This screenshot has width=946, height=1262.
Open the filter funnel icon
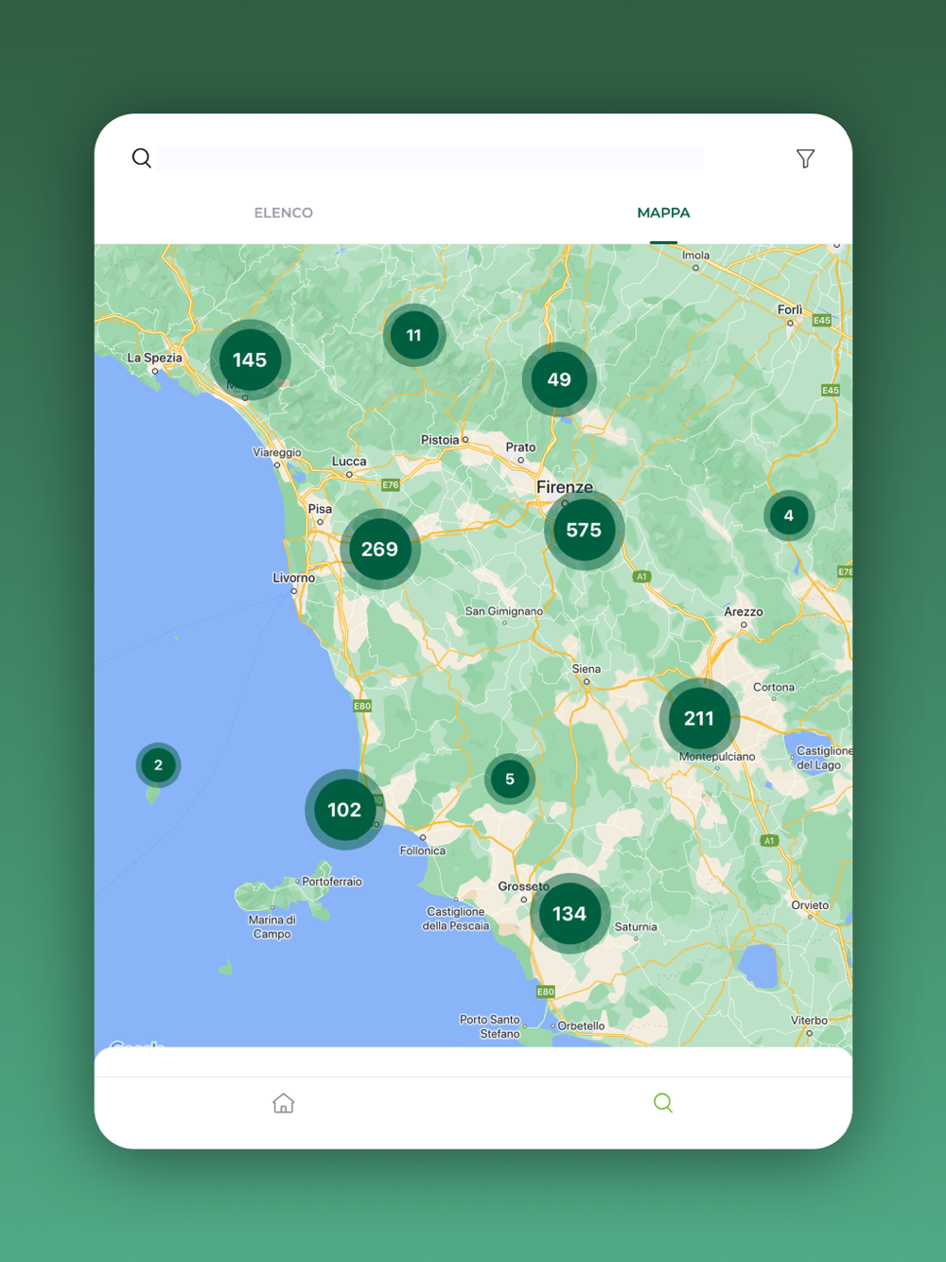805,158
